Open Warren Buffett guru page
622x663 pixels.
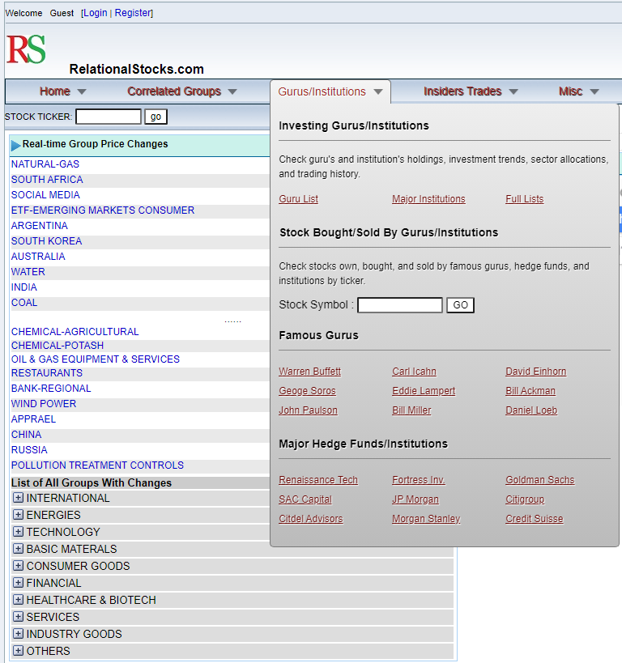309,372
